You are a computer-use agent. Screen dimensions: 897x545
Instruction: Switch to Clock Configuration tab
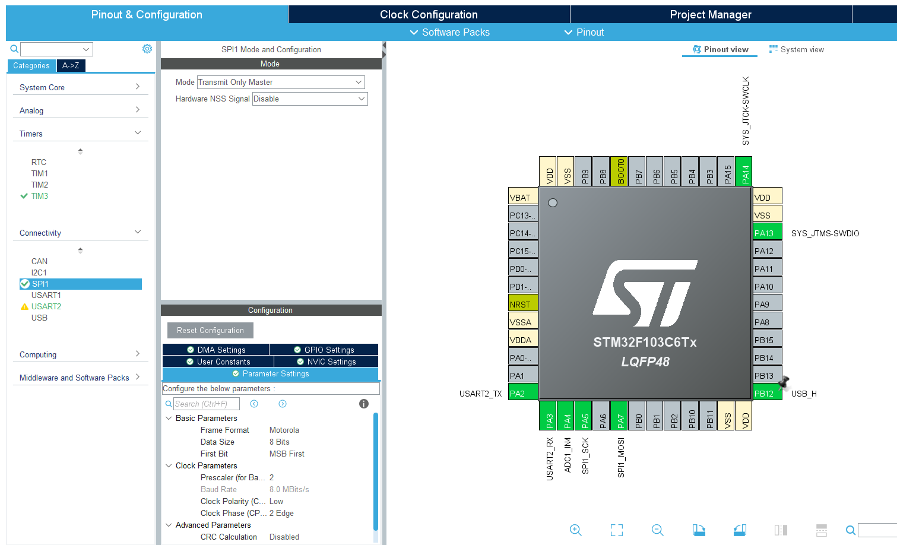click(x=429, y=14)
